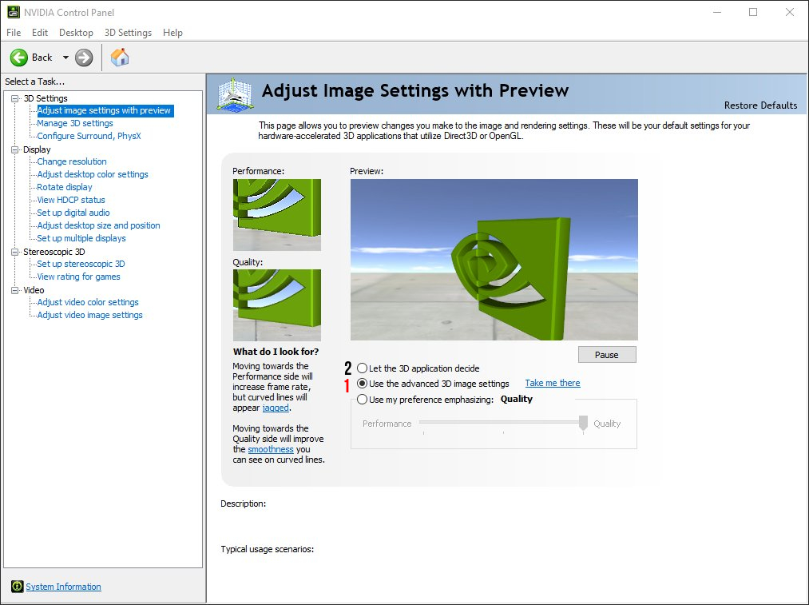Go to the Home page icon
Viewport: 809px width, 605px height.
[120, 57]
